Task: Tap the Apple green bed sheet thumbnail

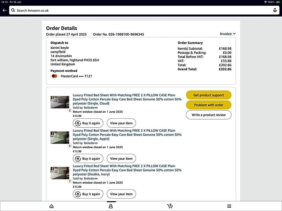Action: click(60, 138)
